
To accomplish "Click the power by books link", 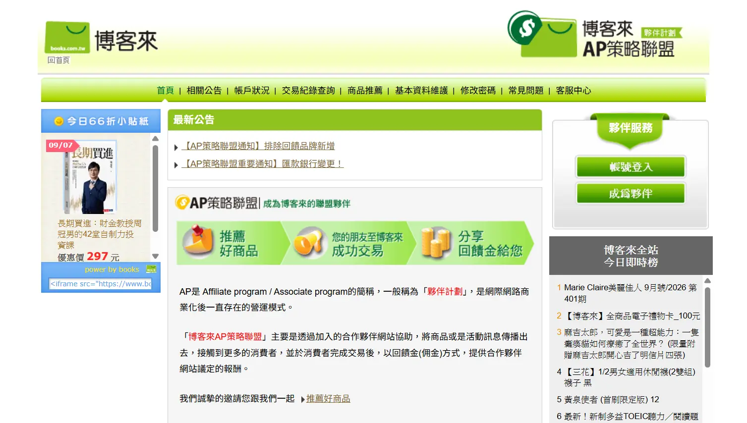I will [112, 269].
